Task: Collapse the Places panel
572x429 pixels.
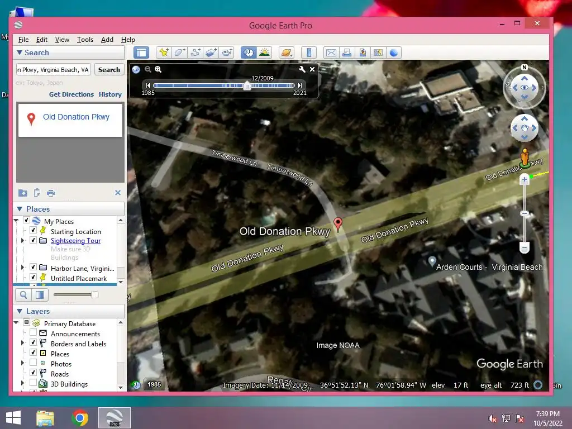Action: click(x=20, y=209)
